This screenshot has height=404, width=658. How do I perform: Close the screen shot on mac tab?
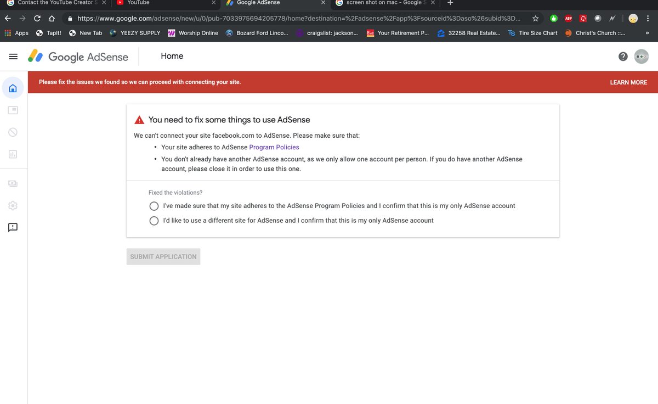click(x=433, y=3)
